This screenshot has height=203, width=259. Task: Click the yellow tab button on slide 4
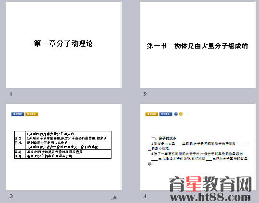click(152, 114)
